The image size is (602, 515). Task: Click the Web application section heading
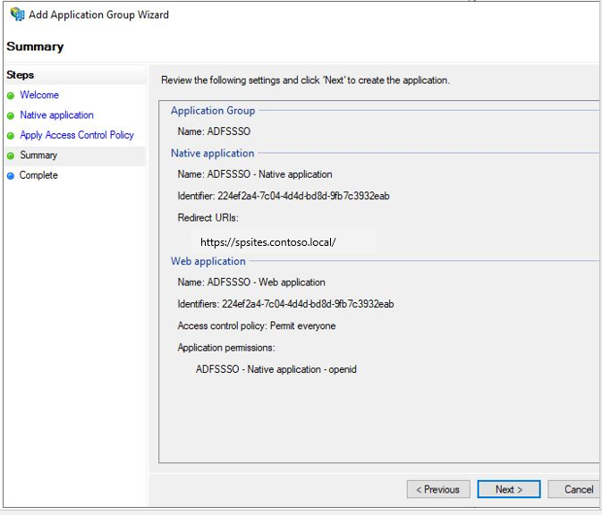(208, 261)
